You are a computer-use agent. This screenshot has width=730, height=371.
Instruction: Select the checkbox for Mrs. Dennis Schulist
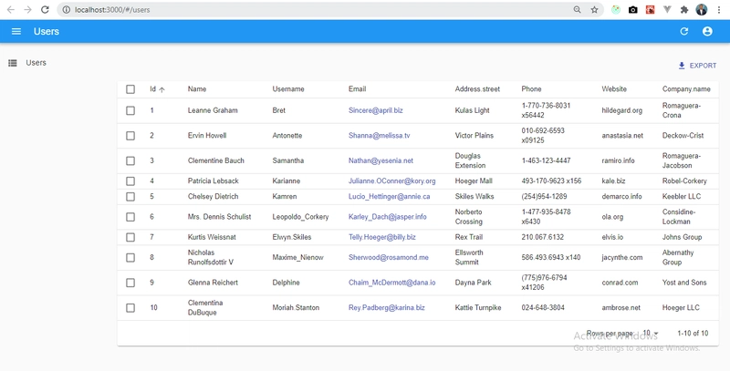coord(130,217)
